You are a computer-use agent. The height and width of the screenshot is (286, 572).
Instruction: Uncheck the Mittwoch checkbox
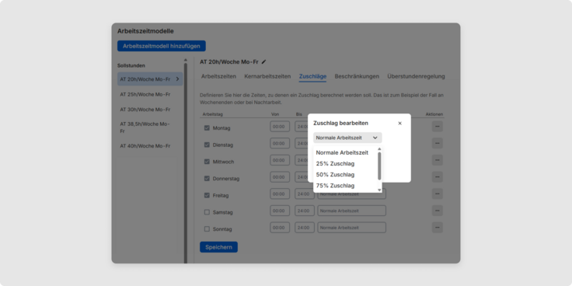pyautogui.click(x=207, y=162)
